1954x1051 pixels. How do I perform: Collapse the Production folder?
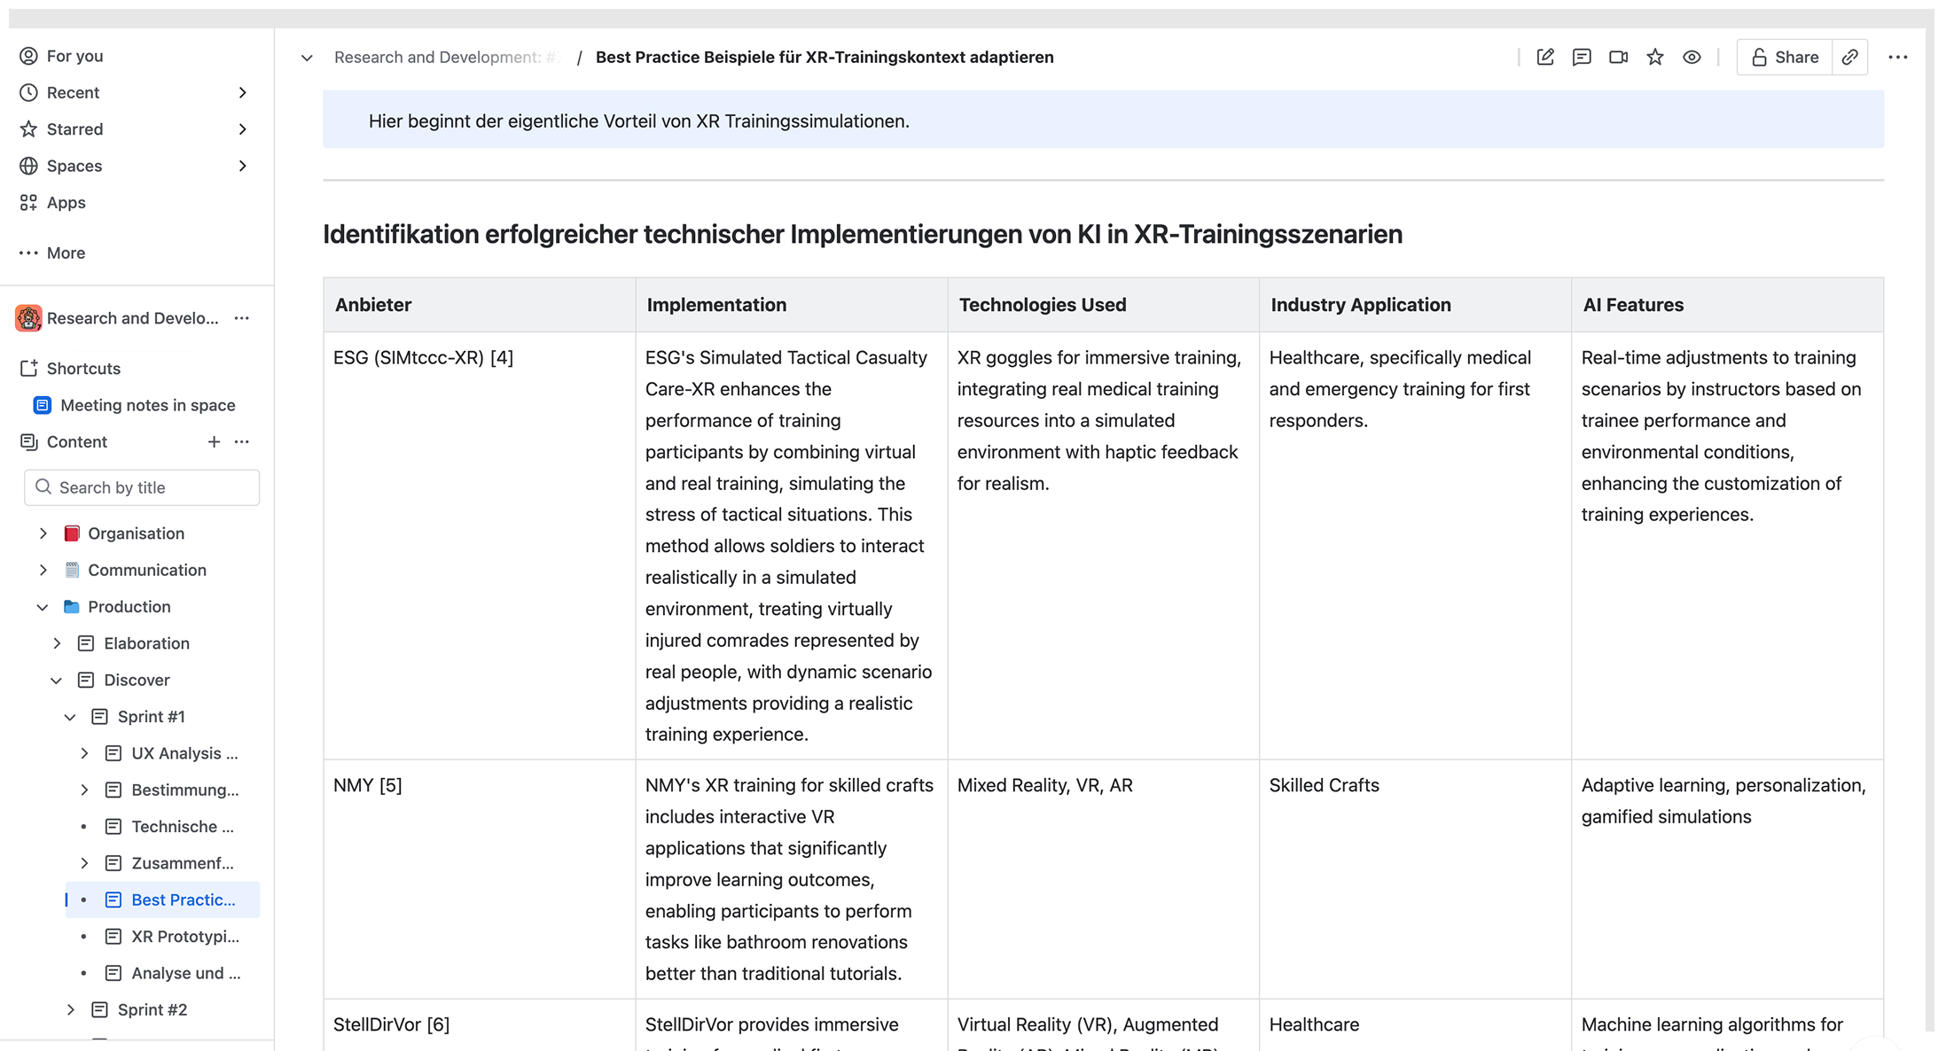coord(43,607)
